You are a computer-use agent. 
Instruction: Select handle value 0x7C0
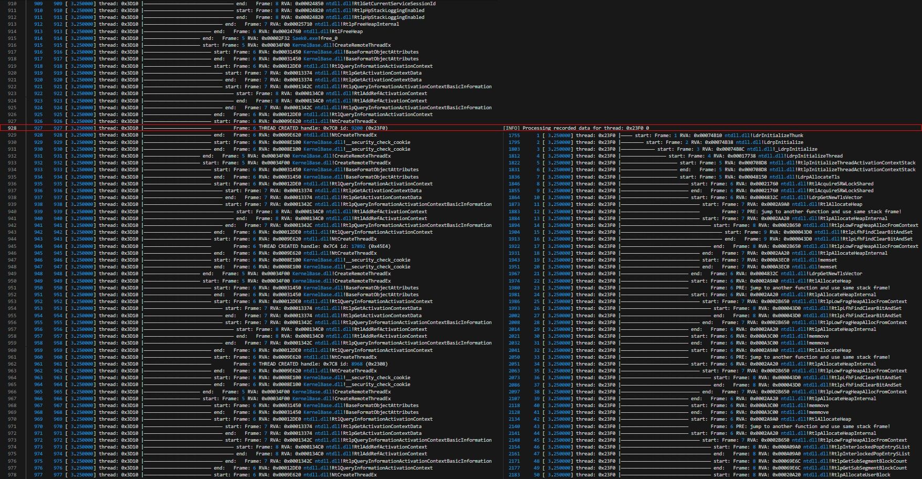pyautogui.click(x=330, y=128)
